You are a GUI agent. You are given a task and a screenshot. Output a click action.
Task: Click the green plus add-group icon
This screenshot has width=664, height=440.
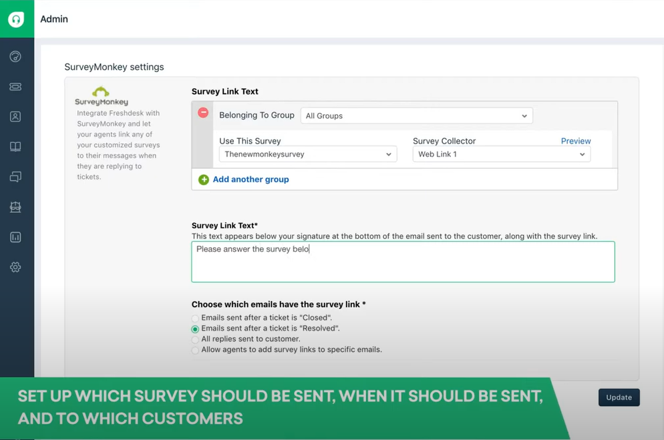(204, 180)
